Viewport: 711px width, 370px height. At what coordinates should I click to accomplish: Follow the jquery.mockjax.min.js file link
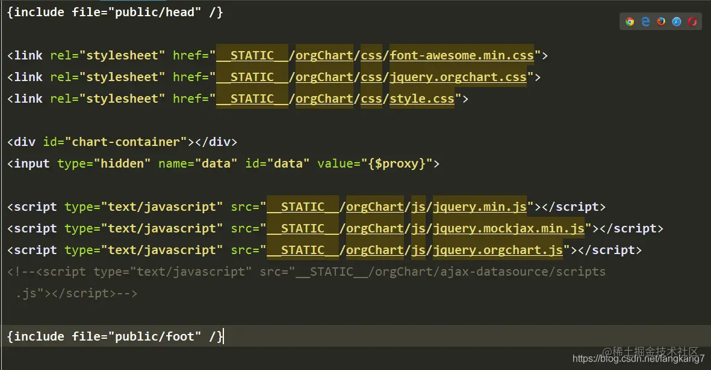(509, 229)
